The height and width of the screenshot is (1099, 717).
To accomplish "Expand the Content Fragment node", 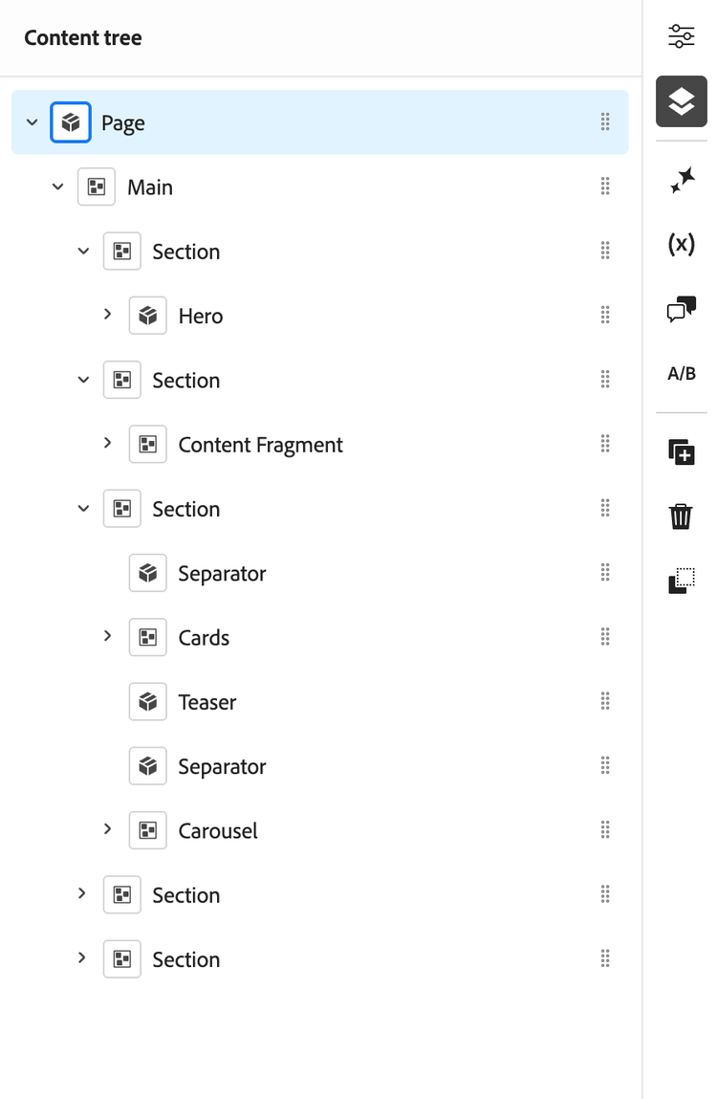I will pyautogui.click(x=108, y=443).
